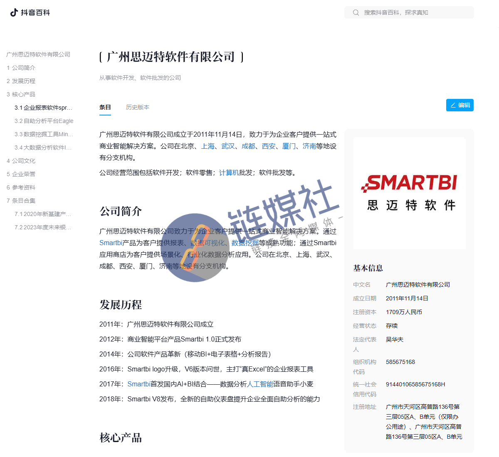The width and height of the screenshot is (499, 457).
Task: Click the magnifier icon in the search bar
Action: click(356, 12)
